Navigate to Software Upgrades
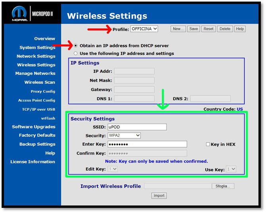 [34, 127]
